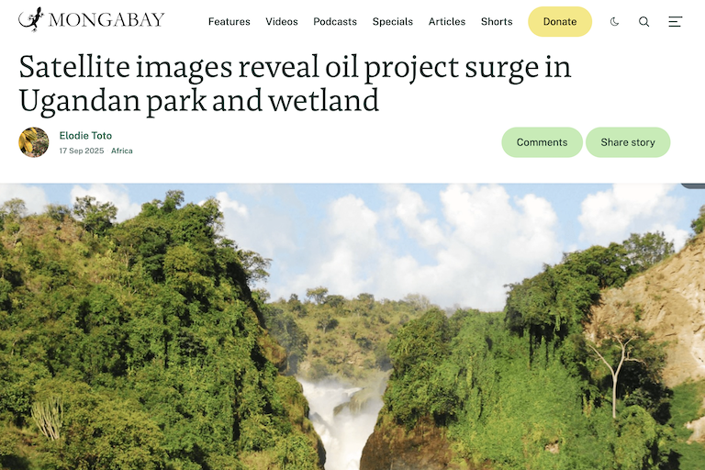The image size is (705, 470).
Task: Click the 17 Sep 2025 publication date
Action: [82, 151]
